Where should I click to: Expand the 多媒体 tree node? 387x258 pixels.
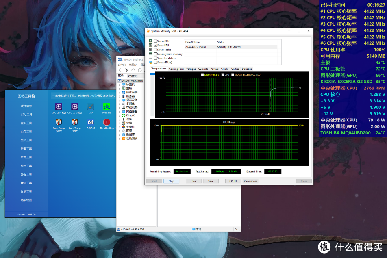(x=120, y=104)
